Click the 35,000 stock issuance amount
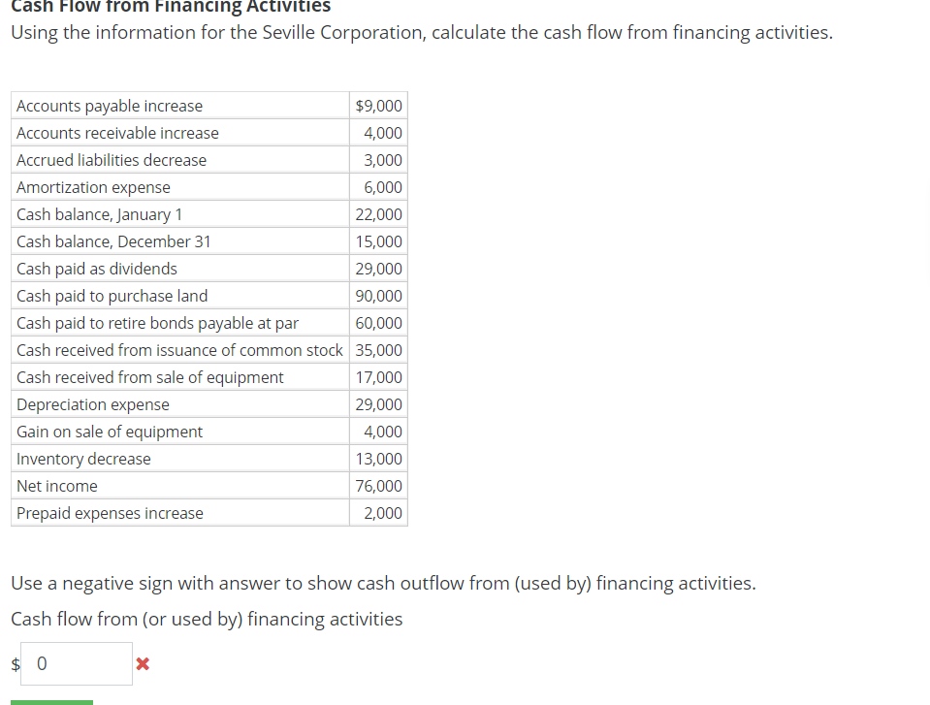 click(378, 350)
